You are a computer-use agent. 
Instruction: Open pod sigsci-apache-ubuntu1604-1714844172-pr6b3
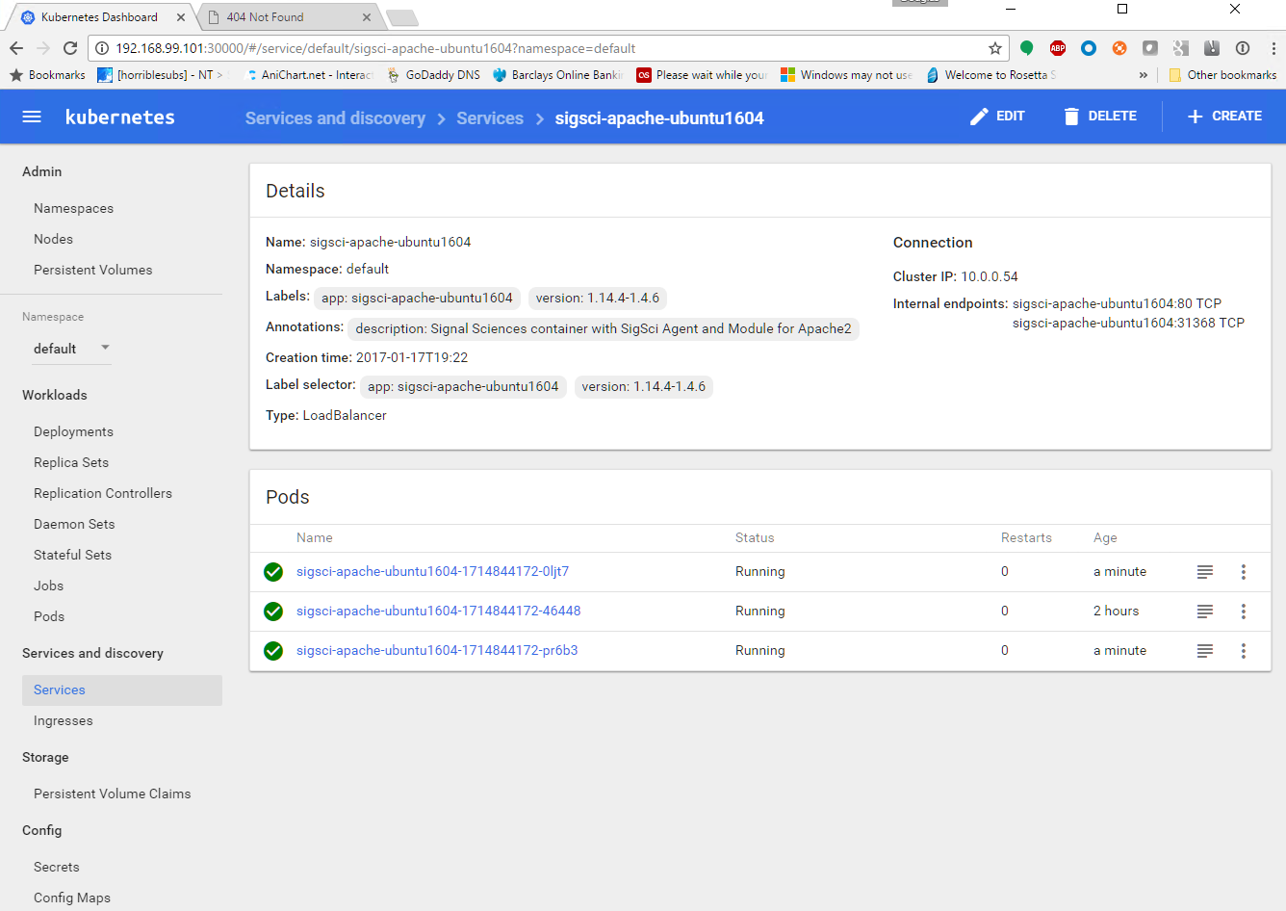437,651
